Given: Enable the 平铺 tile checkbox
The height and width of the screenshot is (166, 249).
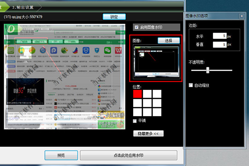Looking at the screenshot, I should 135,121.
